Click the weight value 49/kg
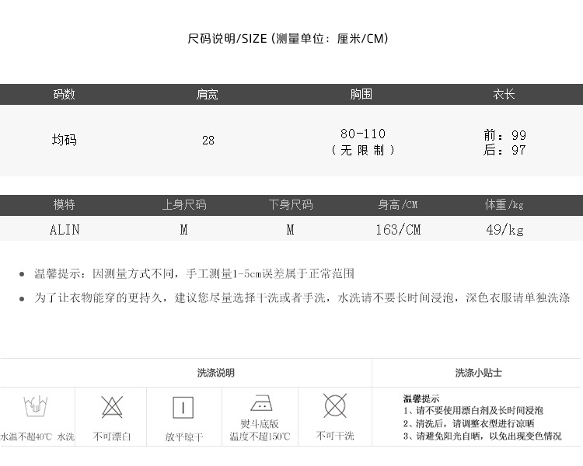This screenshot has width=583, height=466. [504, 230]
